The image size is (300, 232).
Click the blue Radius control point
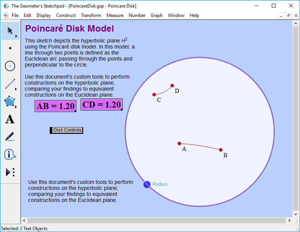tap(147, 184)
